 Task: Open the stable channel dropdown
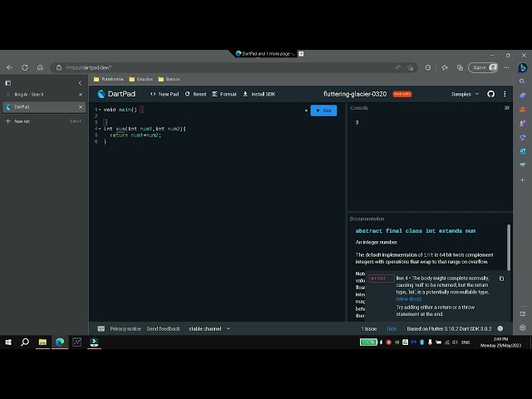pos(209,328)
